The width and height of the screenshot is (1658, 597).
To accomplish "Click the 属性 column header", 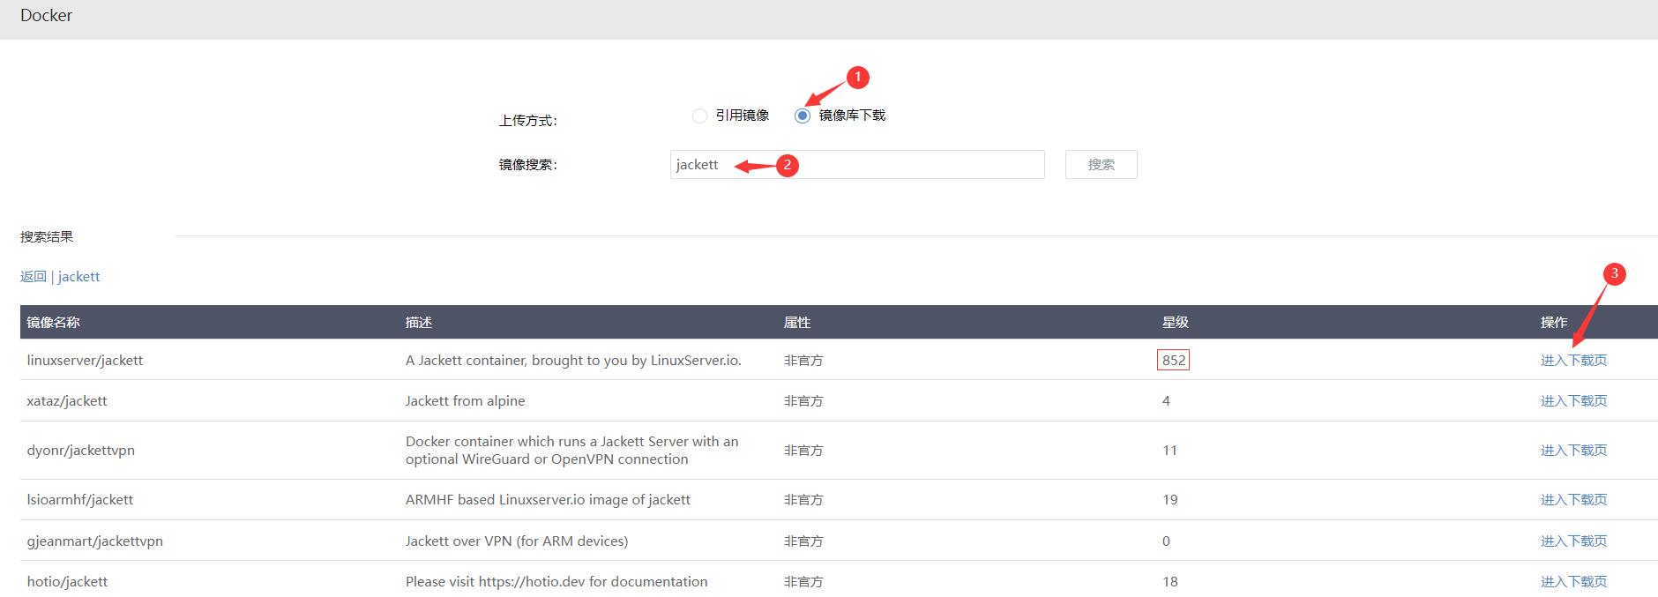I will click(797, 323).
